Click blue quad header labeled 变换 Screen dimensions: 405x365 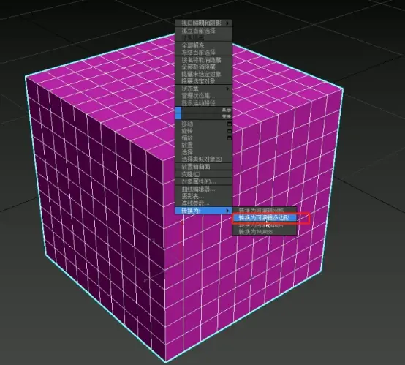click(203, 116)
